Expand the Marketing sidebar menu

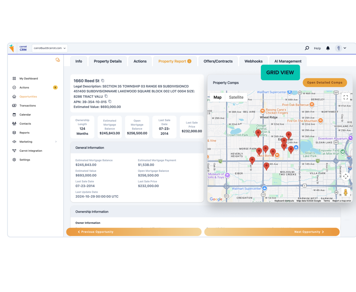[x=56, y=142]
